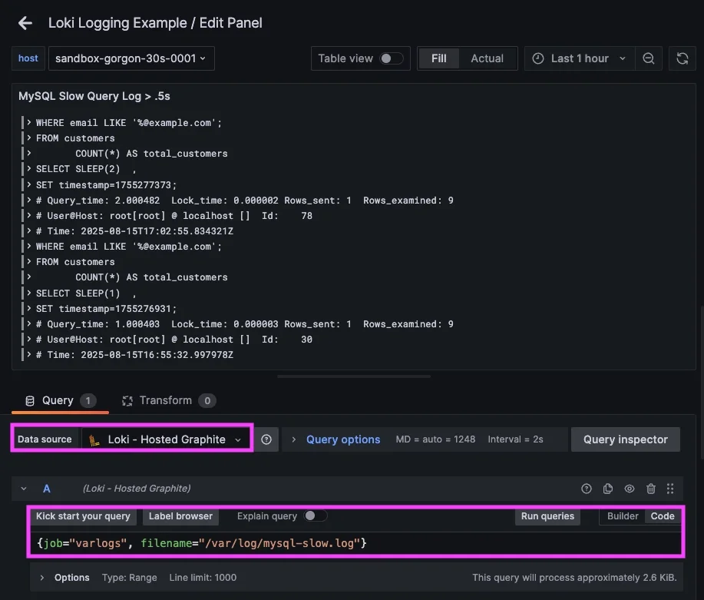Click the drag handle icon on query A

click(x=670, y=489)
